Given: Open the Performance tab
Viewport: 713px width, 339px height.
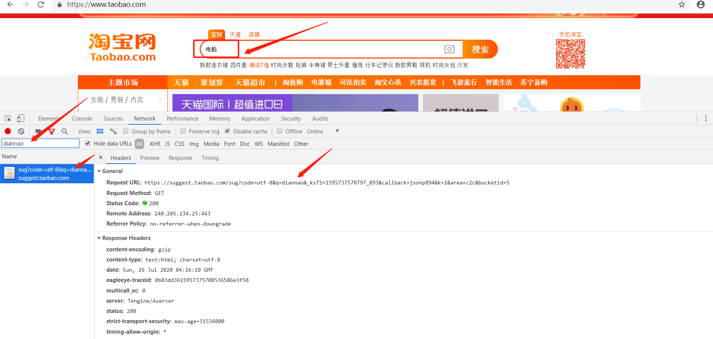Looking at the screenshot, I should [182, 119].
